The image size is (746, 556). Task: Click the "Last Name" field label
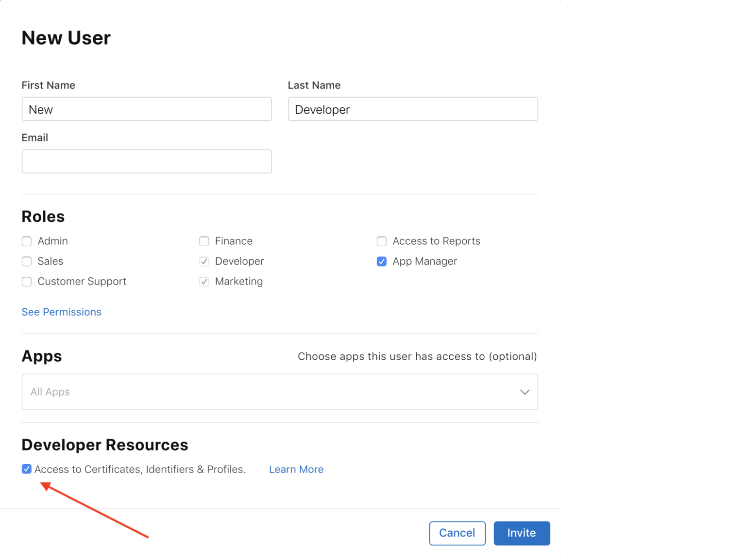point(314,85)
